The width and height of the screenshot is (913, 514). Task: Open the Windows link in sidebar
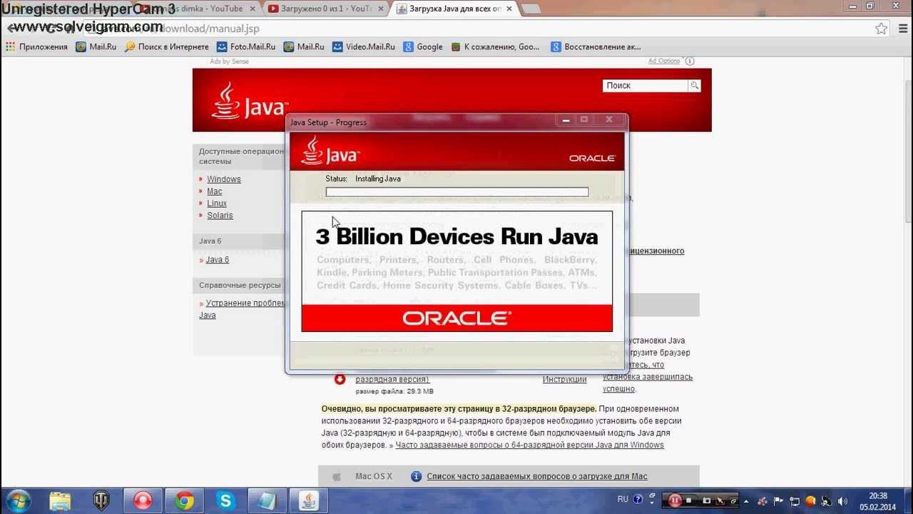(224, 179)
